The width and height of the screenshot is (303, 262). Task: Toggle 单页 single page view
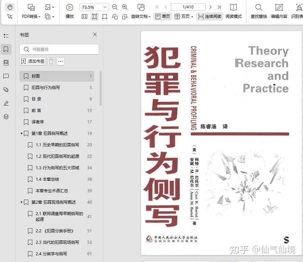click(x=163, y=17)
